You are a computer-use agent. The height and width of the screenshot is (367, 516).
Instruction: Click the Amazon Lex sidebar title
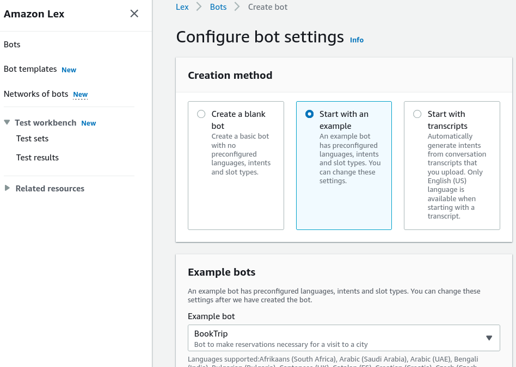pos(34,14)
